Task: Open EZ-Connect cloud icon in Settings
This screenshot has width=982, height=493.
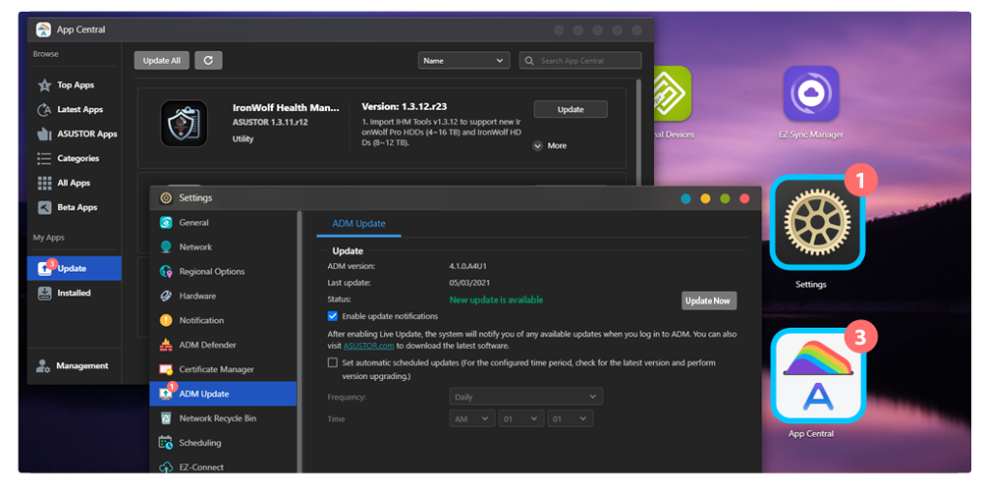Action: [x=166, y=466]
